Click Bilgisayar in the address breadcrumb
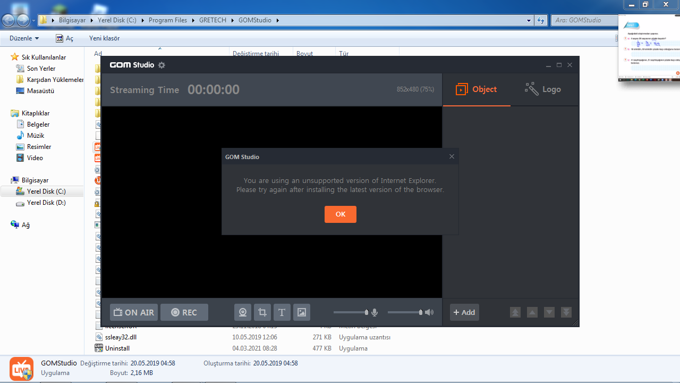The image size is (680, 383). coord(73,20)
